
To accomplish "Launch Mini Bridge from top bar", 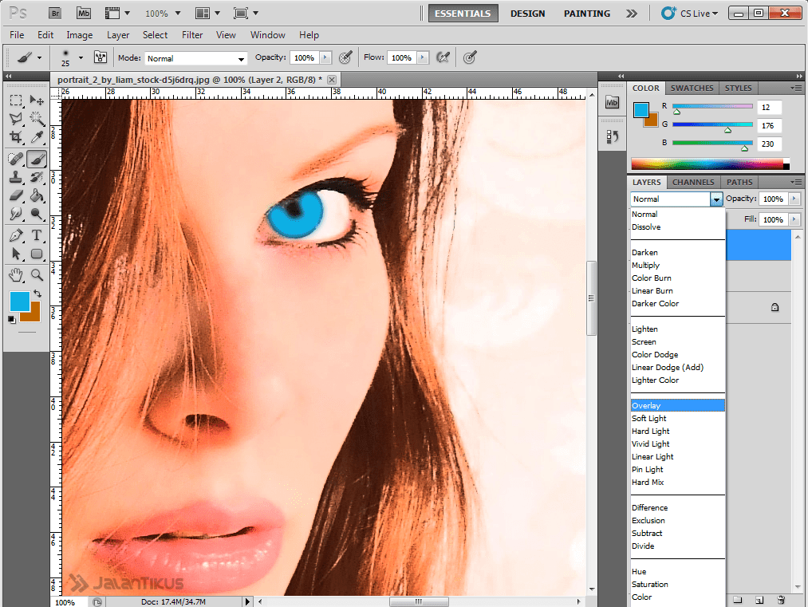I will 84,14.
